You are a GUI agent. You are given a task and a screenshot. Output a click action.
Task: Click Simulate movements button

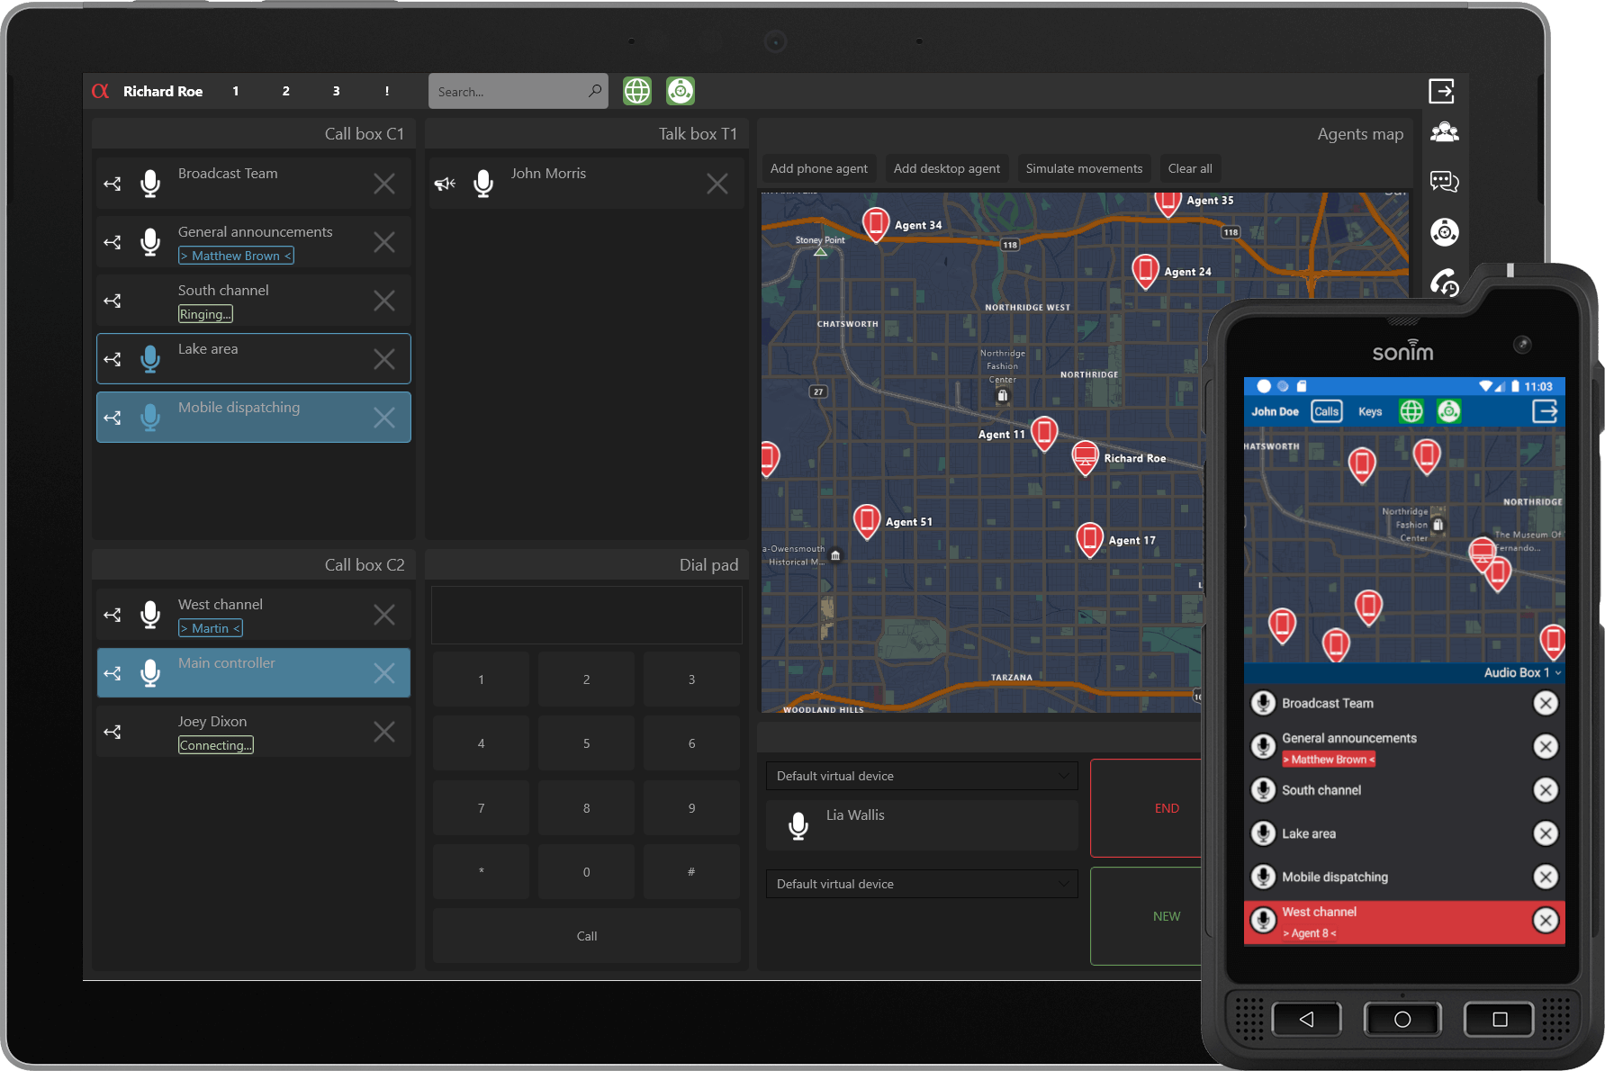point(1084,168)
